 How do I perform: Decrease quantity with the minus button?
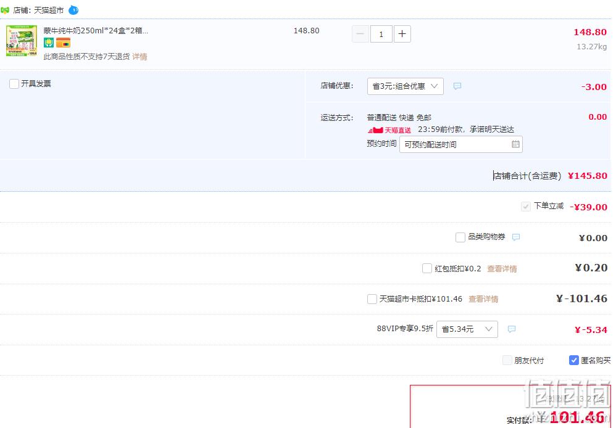pyautogui.click(x=360, y=34)
